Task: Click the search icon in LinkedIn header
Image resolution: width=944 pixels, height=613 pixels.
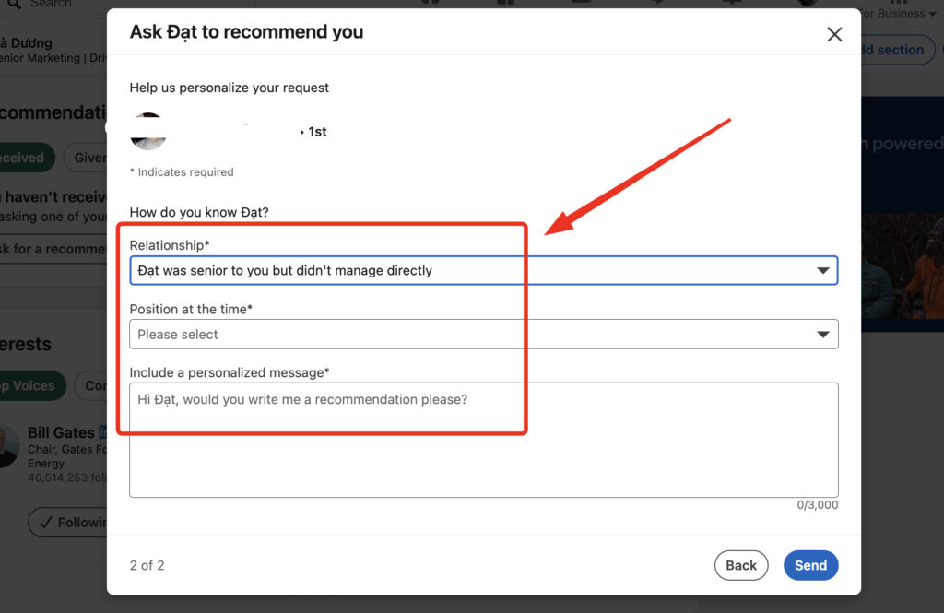Action: click(x=14, y=4)
